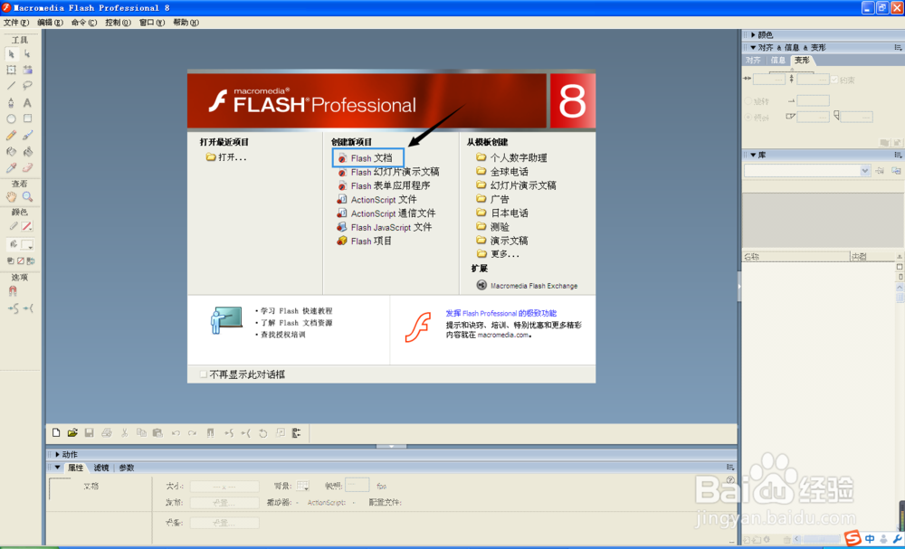Image resolution: width=905 pixels, height=549 pixels.
Task: Expand the 颜色 panel
Action: click(x=753, y=35)
